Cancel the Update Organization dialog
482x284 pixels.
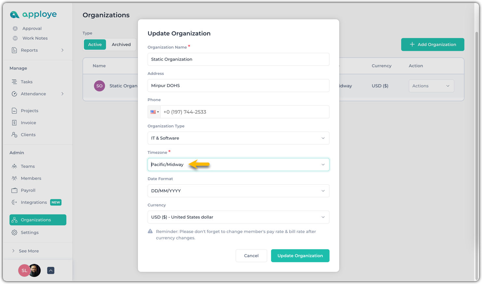[x=251, y=256]
